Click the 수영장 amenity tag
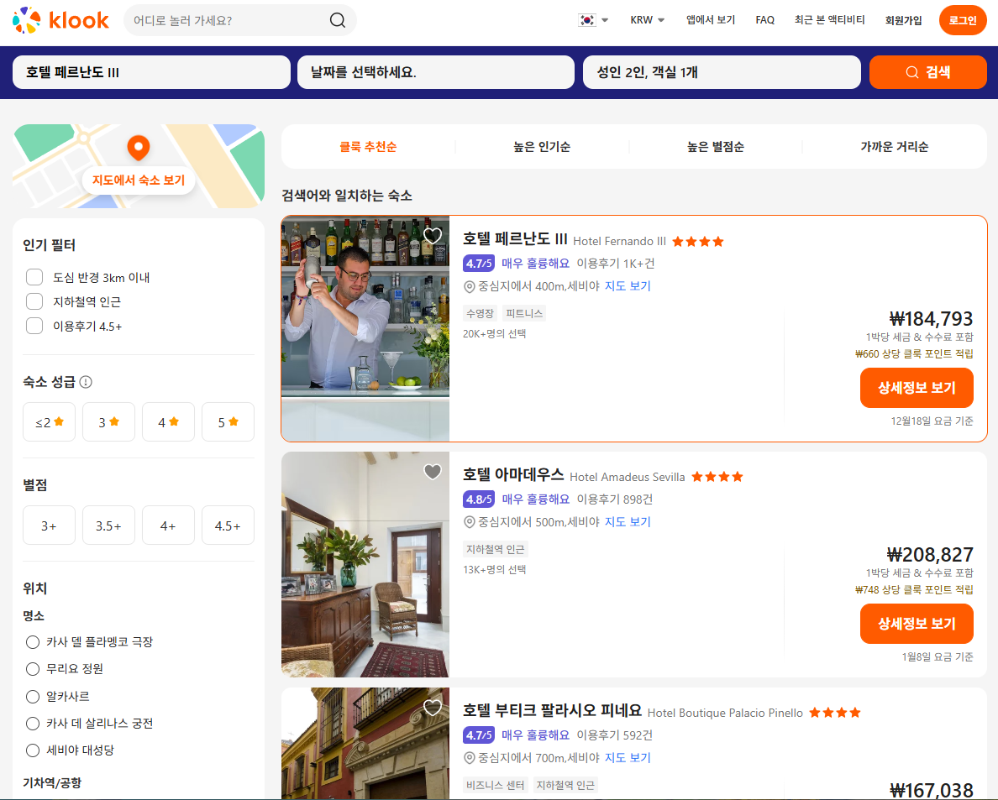 pos(480,313)
